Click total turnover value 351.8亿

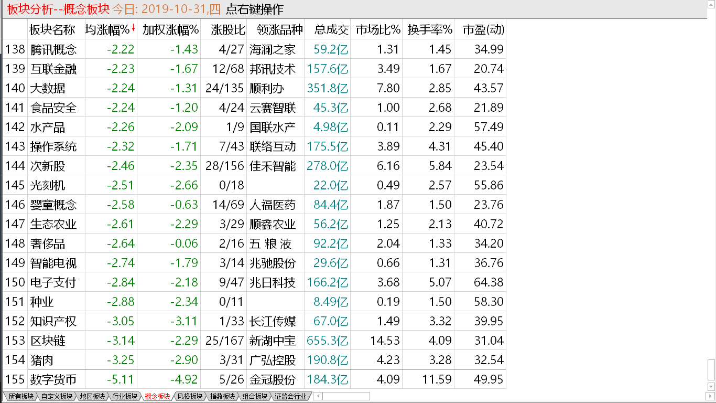tap(328, 88)
